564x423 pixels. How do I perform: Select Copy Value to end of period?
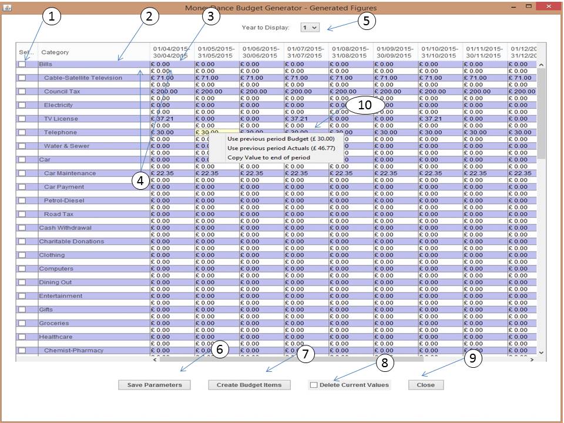click(268, 157)
